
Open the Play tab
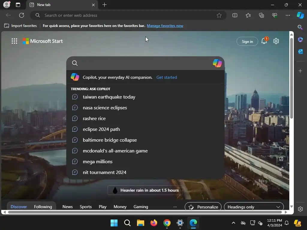[103, 207]
